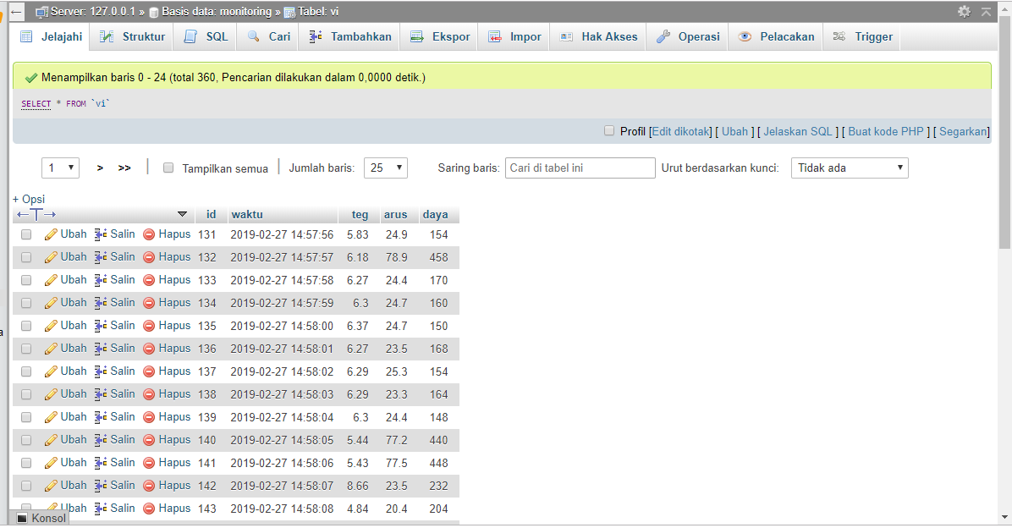Click the back arrow in the breadcrumb bar

17,12
